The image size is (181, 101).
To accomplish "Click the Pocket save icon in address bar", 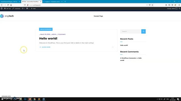I will (x=150, y=5).
